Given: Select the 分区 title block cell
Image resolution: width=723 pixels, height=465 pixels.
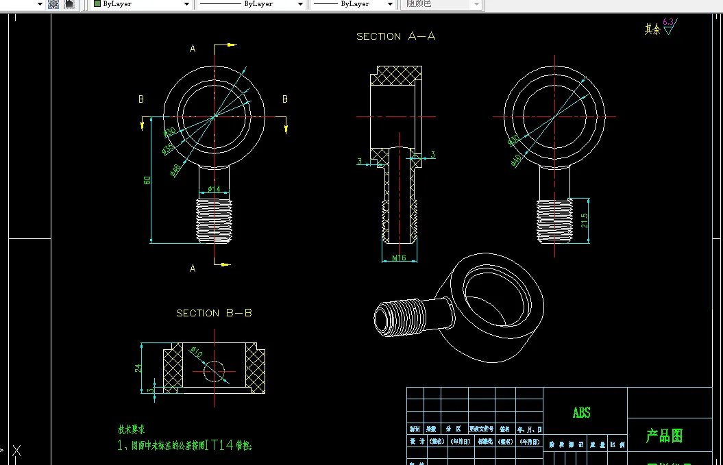Looking at the screenshot, I should [x=454, y=429].
